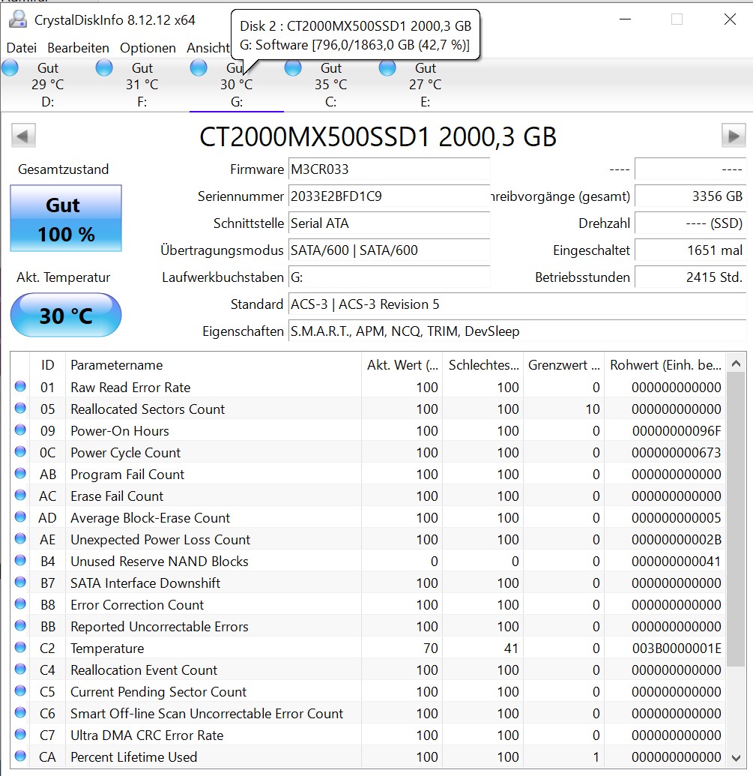Screen dimensions: 753x776
Task: Select the Unexpected Power Loss Count row
Action: 368,540
